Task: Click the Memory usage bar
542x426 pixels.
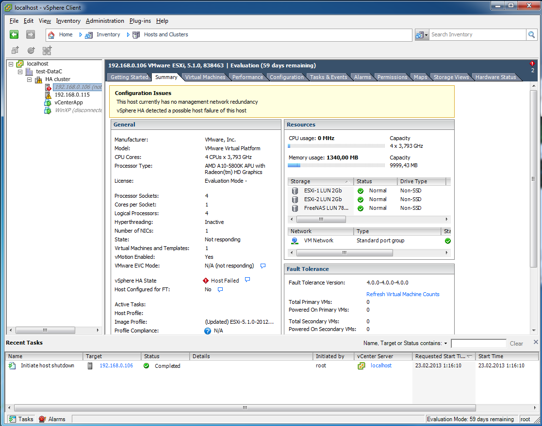Action: (x=336, y=165)
